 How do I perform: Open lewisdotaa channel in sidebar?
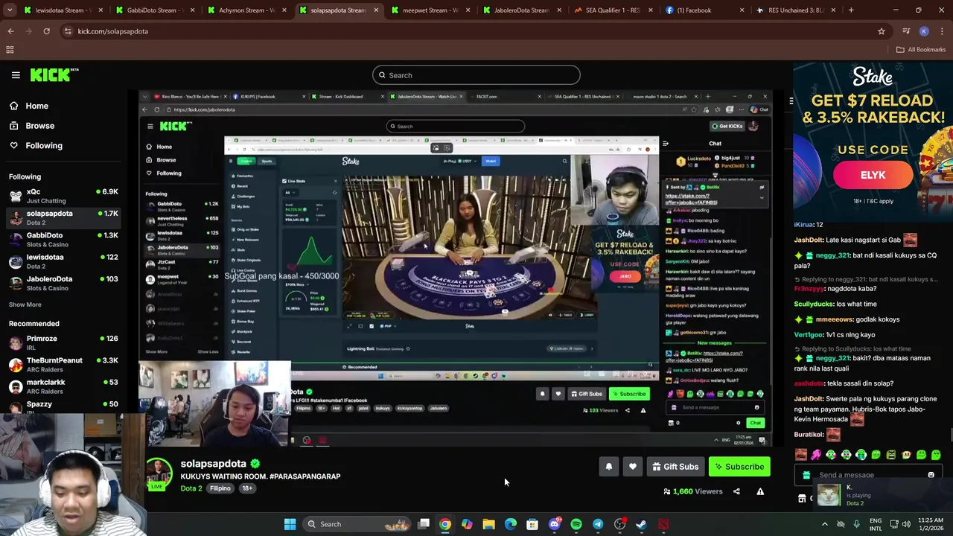(x=63, y=261)
